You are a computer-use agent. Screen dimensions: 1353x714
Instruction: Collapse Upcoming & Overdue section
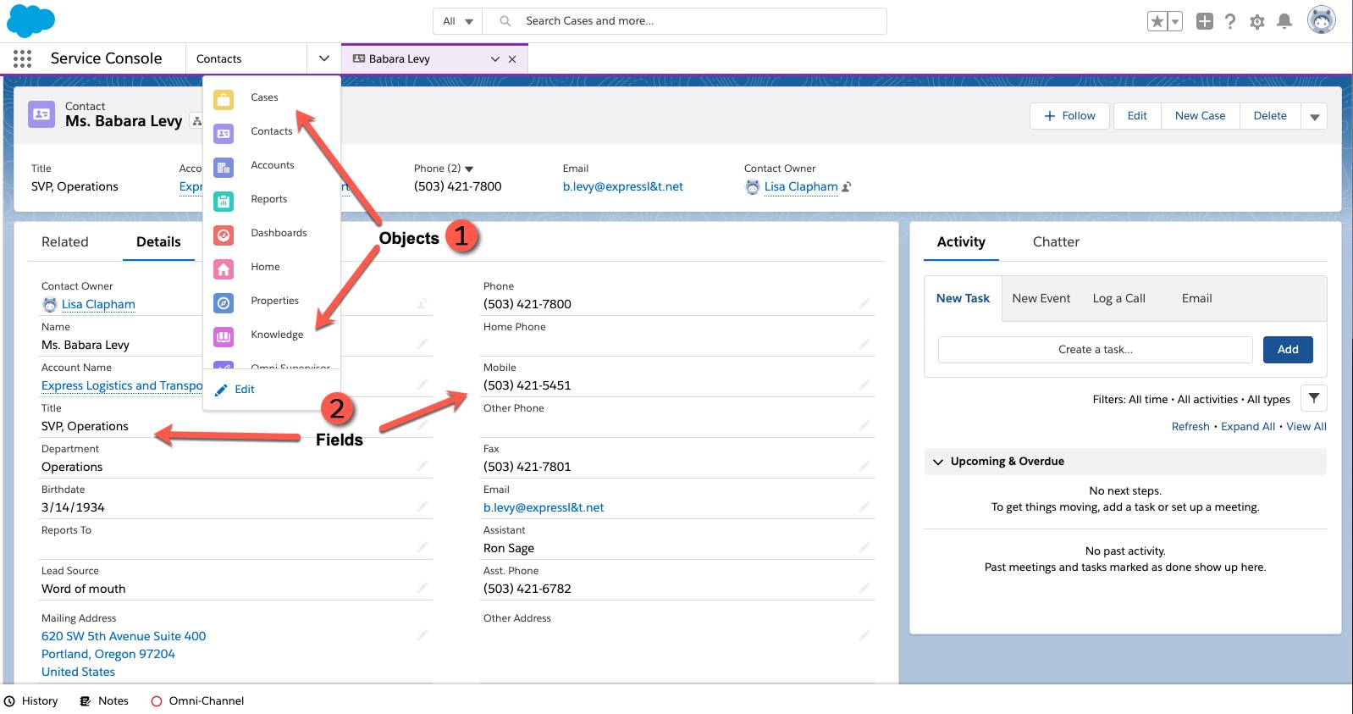937,462
